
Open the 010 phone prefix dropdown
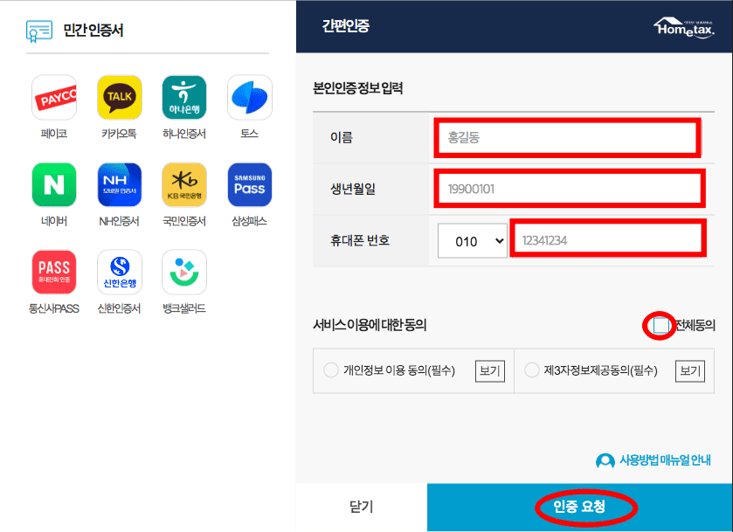pyautogui.click(x=472, y=241)
